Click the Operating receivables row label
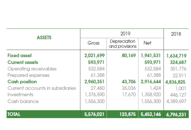Screen dimensions: 191x130 [32, 69]
